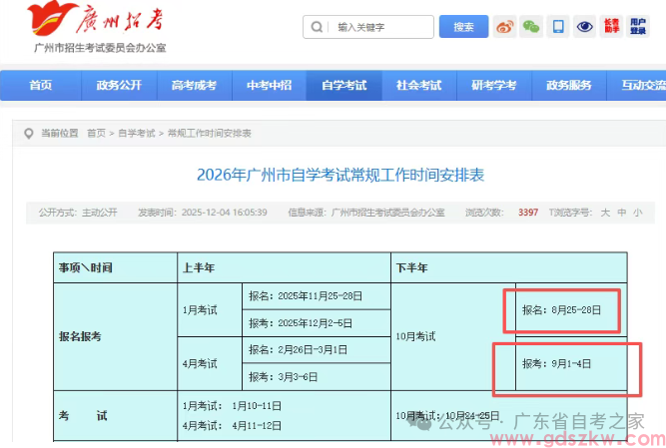
Task: Click the cell 报考：3月3-6日
Action: (x=317, y=377)
